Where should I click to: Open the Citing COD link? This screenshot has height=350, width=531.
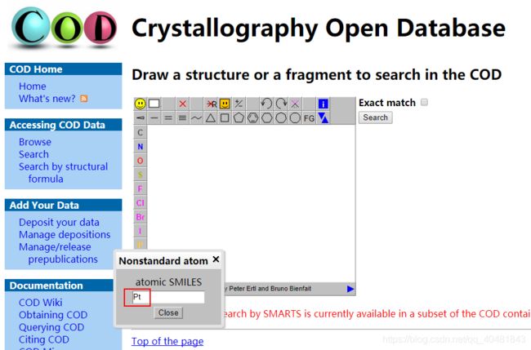43,339
